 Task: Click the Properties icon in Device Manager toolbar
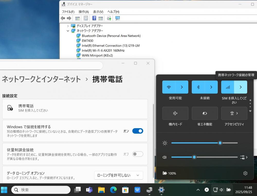[86, 18]
